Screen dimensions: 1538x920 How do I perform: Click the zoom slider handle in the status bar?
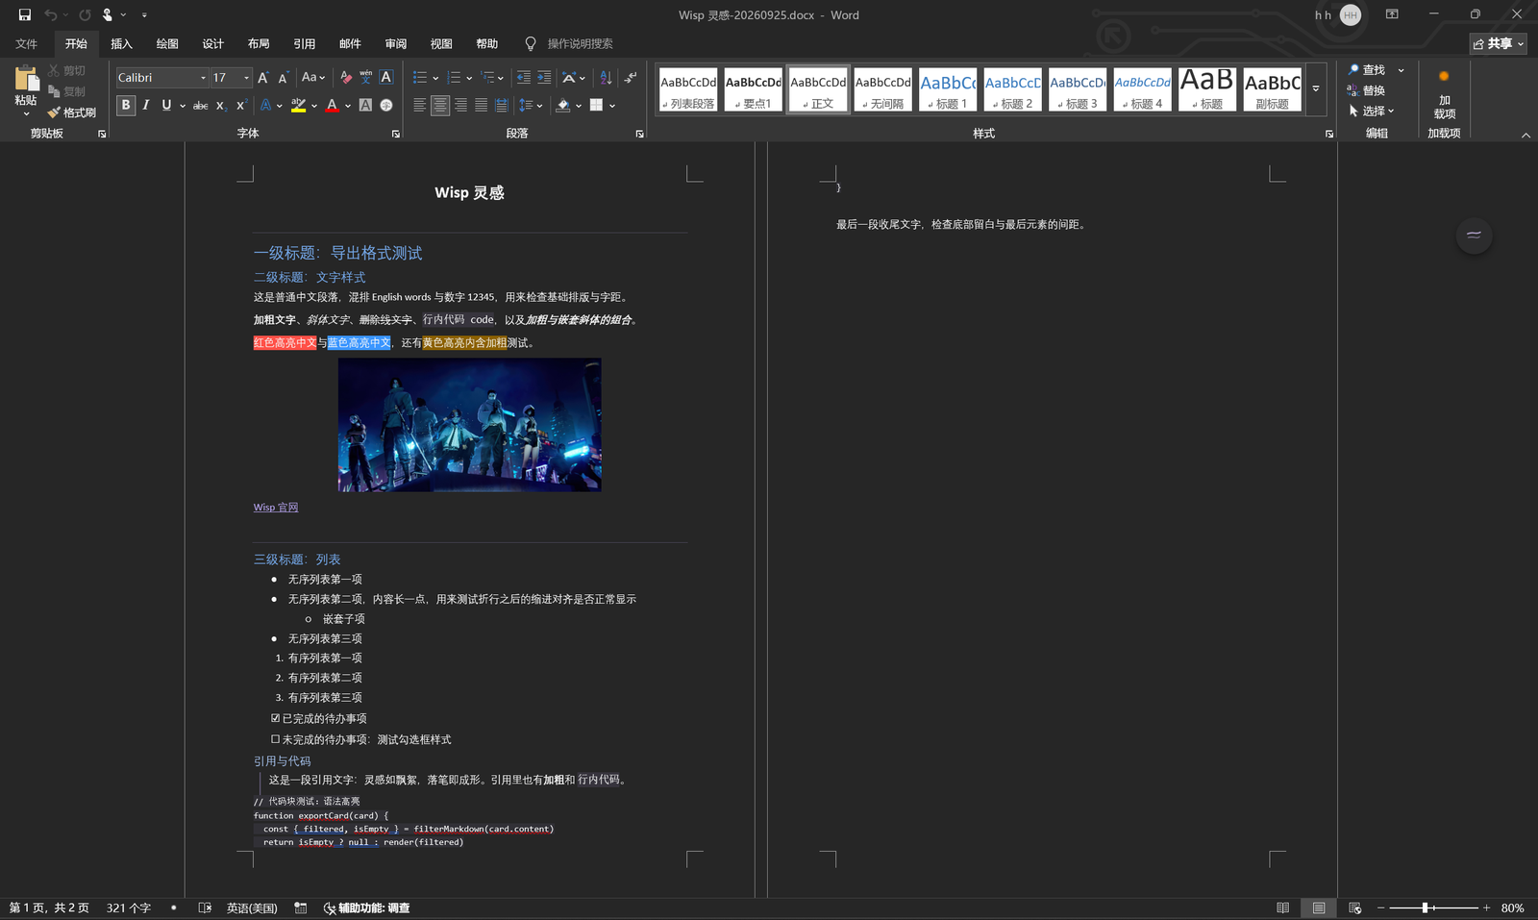click(1425, 908)
